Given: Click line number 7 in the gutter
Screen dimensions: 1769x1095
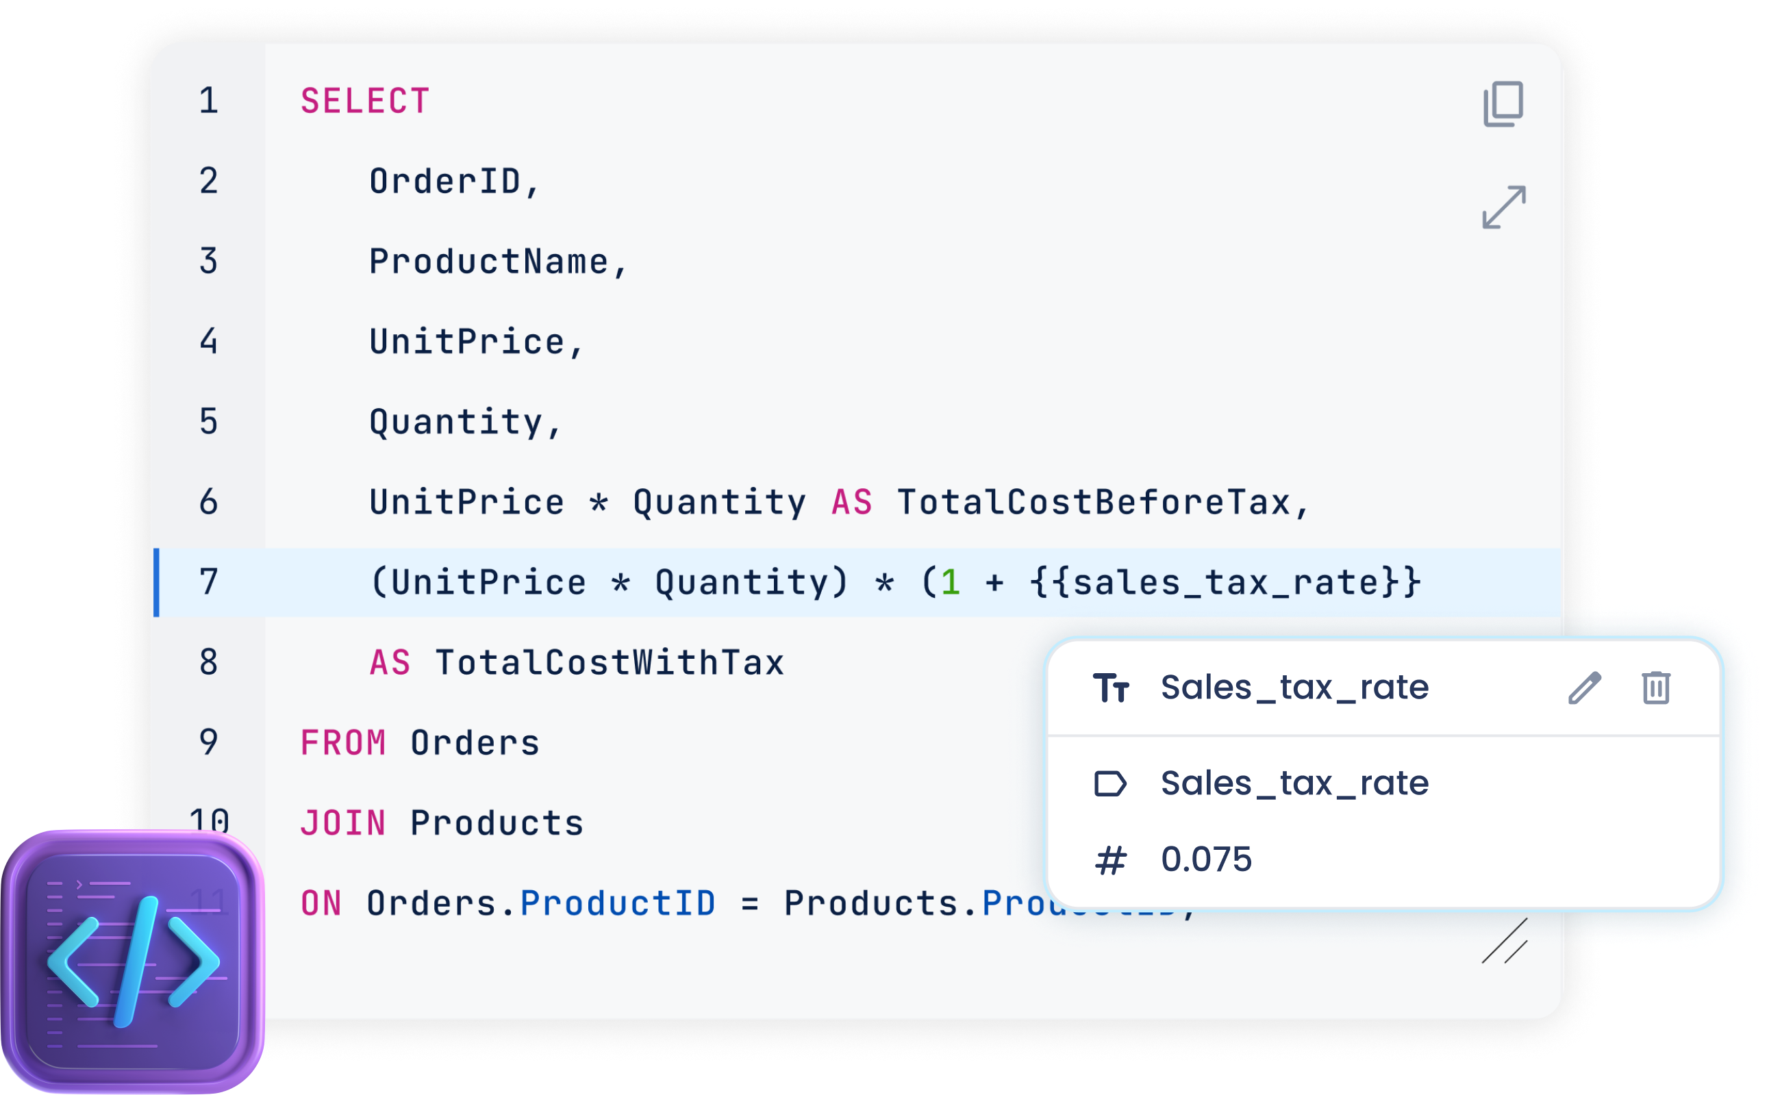Looking at the screenshot, I should coord(209,582).
